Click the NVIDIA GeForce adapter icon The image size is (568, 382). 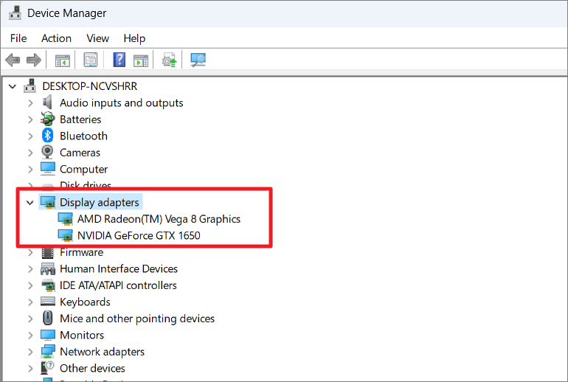pyautogui.click(x=65, y=235)
